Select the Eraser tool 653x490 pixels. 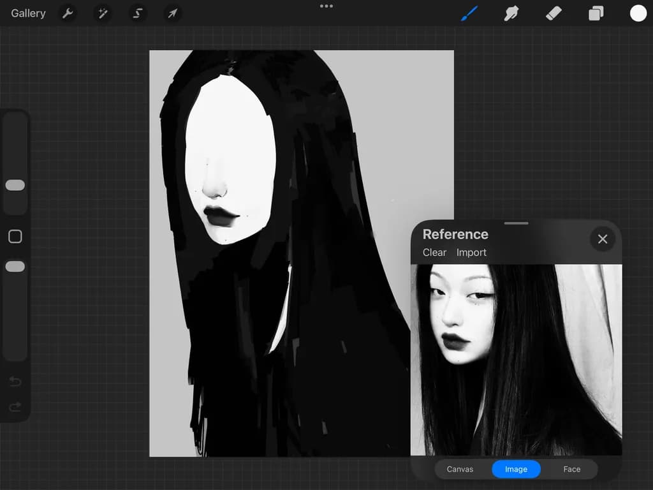[554, 13]
